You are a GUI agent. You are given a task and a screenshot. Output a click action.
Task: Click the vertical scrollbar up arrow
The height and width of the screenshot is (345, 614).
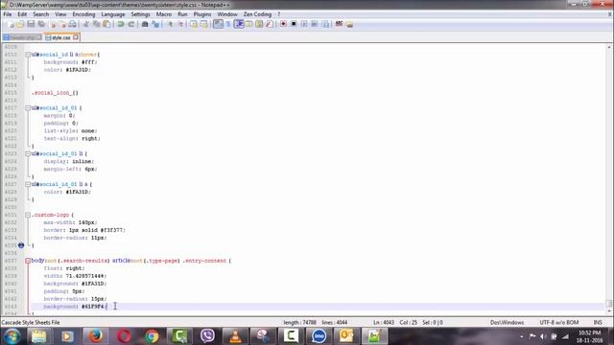(x=609, y=47)
